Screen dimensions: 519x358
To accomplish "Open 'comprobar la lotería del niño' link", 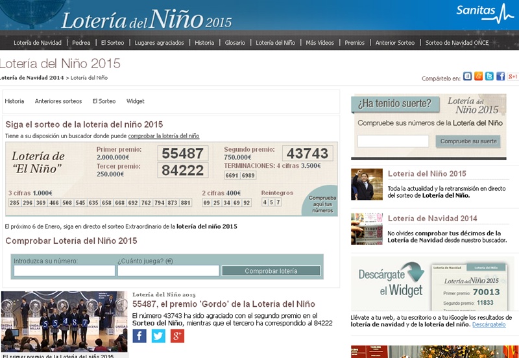I will click(x=163, y=136).
